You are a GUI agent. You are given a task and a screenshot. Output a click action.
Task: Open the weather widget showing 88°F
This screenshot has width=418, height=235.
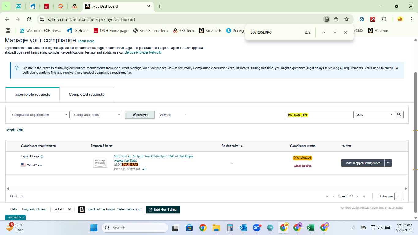coord(15,228)
